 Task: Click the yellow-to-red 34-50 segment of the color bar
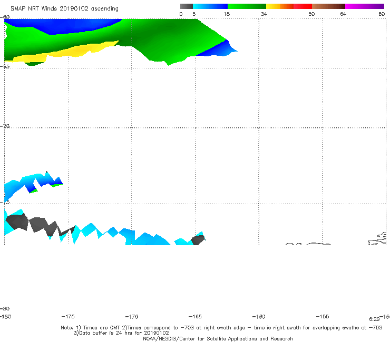point(289,6)
